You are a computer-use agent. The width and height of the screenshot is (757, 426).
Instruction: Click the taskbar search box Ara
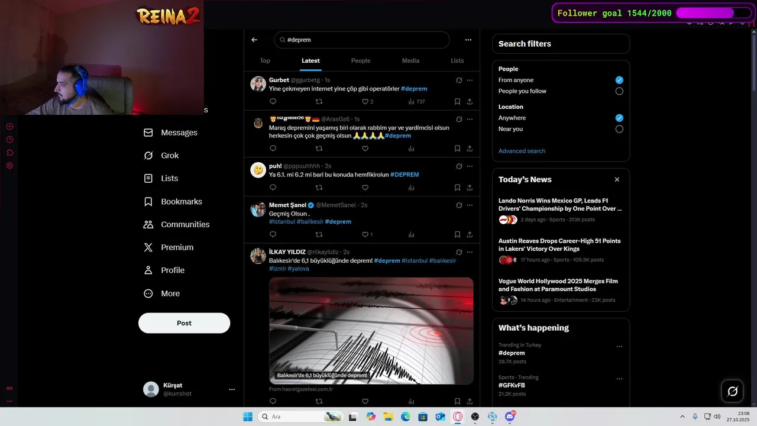[x=301, y=417]
